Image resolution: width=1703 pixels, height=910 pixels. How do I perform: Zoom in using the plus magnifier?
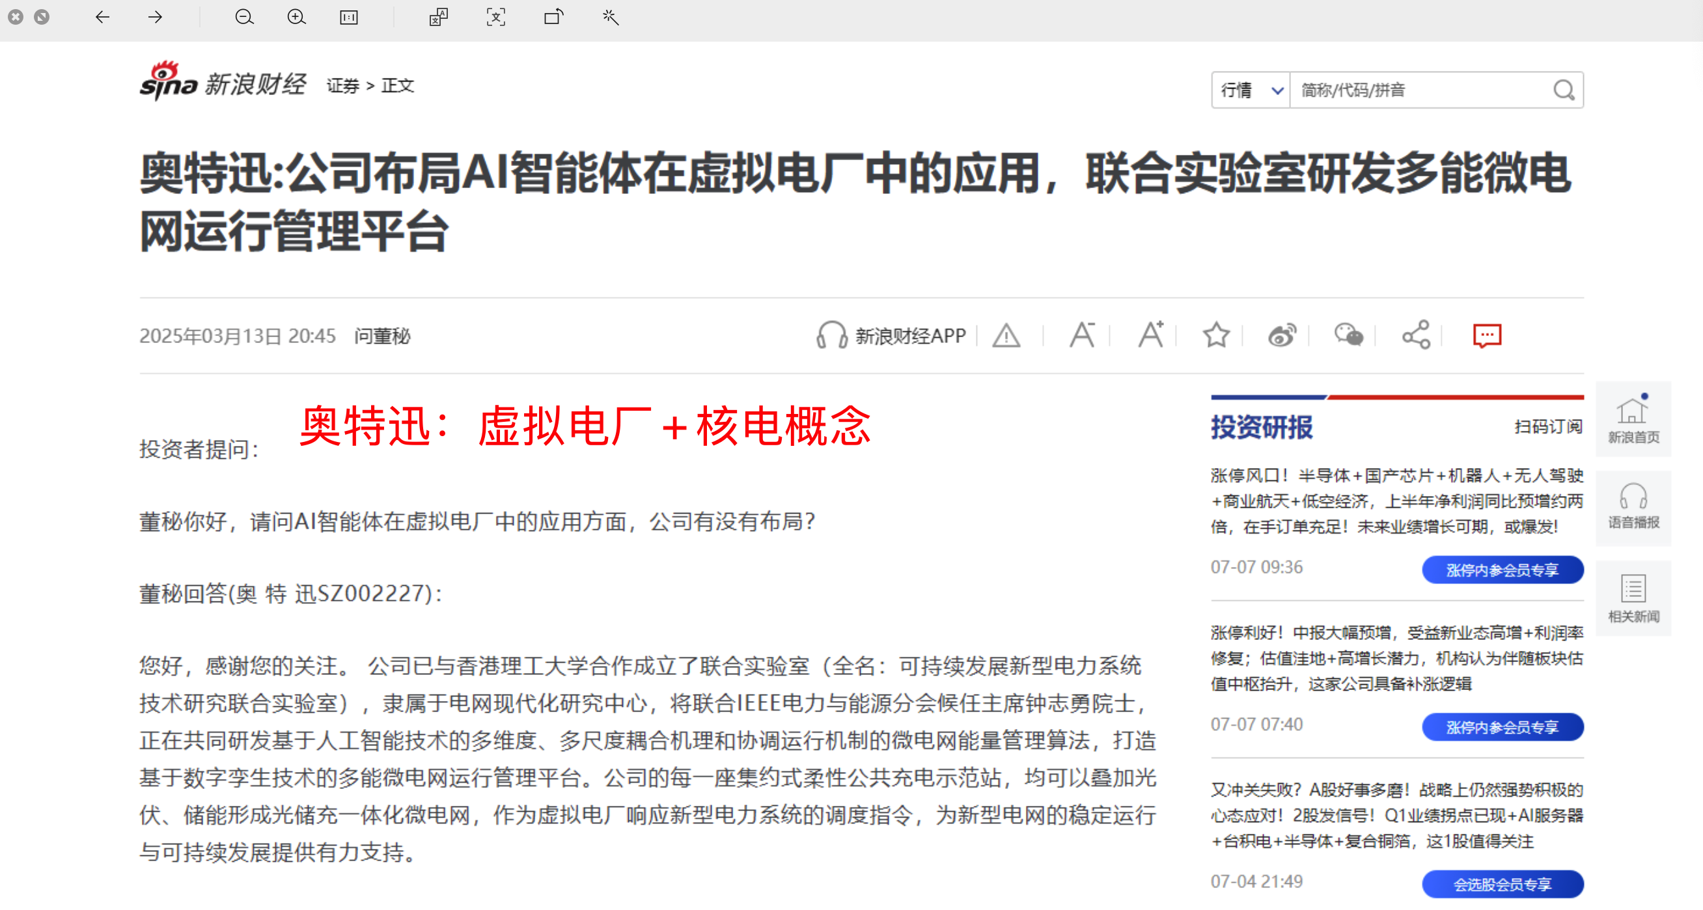click(x=296, y=17)
